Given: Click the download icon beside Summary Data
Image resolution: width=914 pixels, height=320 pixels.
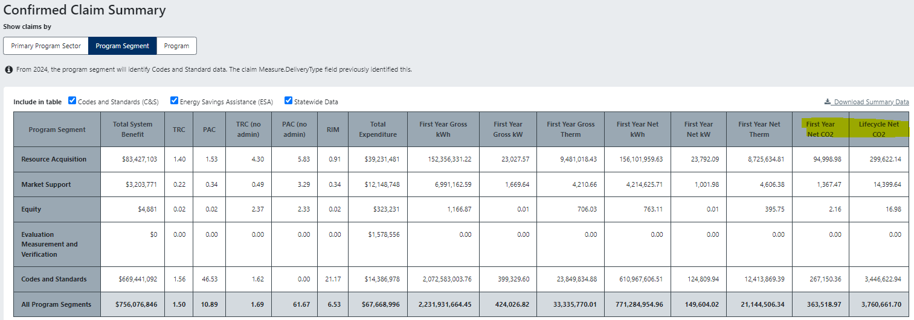Looking at the screenshot, I should pos(827,102).
